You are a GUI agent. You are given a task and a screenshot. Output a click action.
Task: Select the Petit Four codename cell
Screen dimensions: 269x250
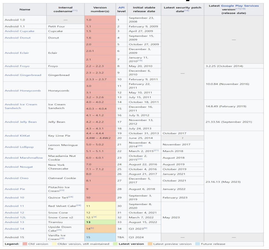click(65, 26)
